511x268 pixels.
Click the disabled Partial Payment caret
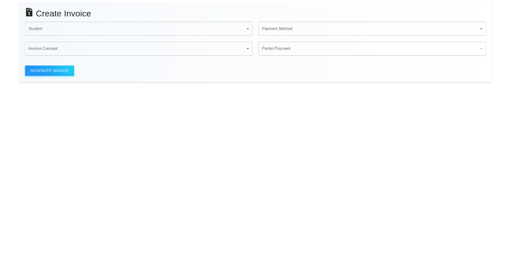[481, 48]
